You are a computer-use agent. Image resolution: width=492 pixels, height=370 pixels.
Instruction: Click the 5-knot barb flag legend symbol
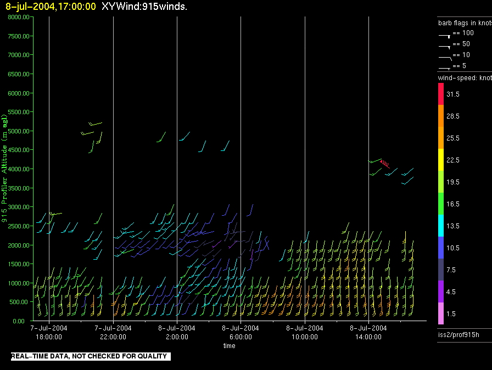pos(444,68)
